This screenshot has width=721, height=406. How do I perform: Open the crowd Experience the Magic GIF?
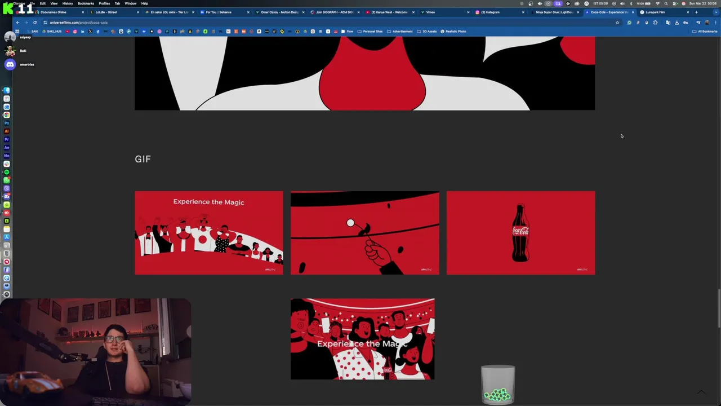(x=208, y=232)
